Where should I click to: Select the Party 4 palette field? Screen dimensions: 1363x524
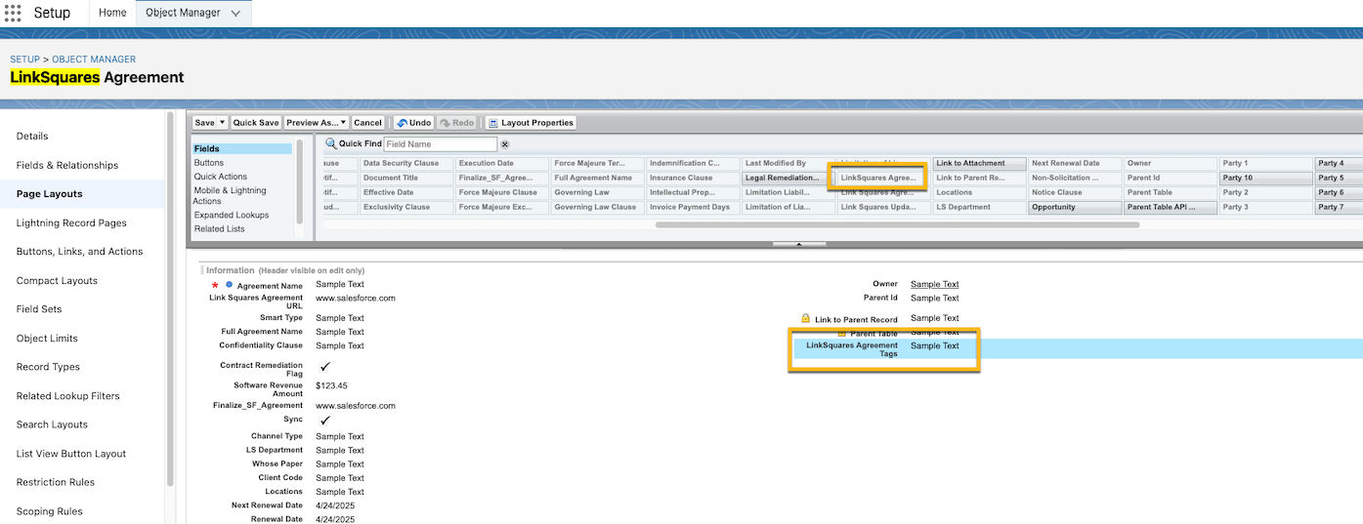pyautogui.click(x=1339, y=163)
